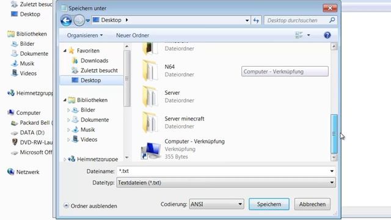Select the Server folder icon
391x220 pixels.
(x=150, y=97)
